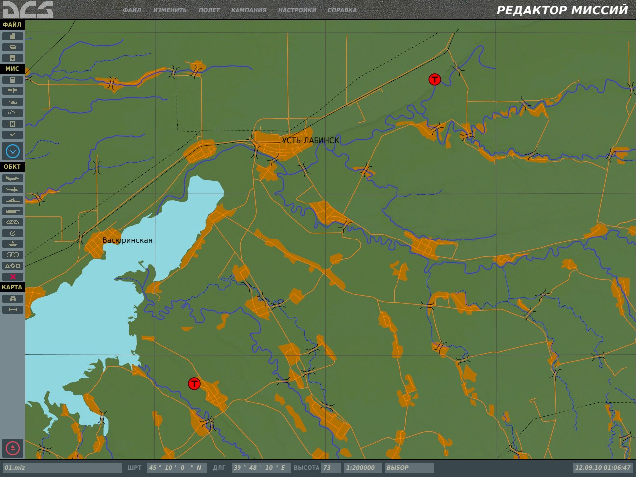Pick the tank ground vehicle tool
Screen dimensions: 636x477
pos(13,211)
